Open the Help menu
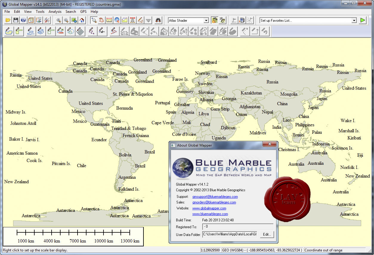This screenshot has height=255, width=374. 94,12
